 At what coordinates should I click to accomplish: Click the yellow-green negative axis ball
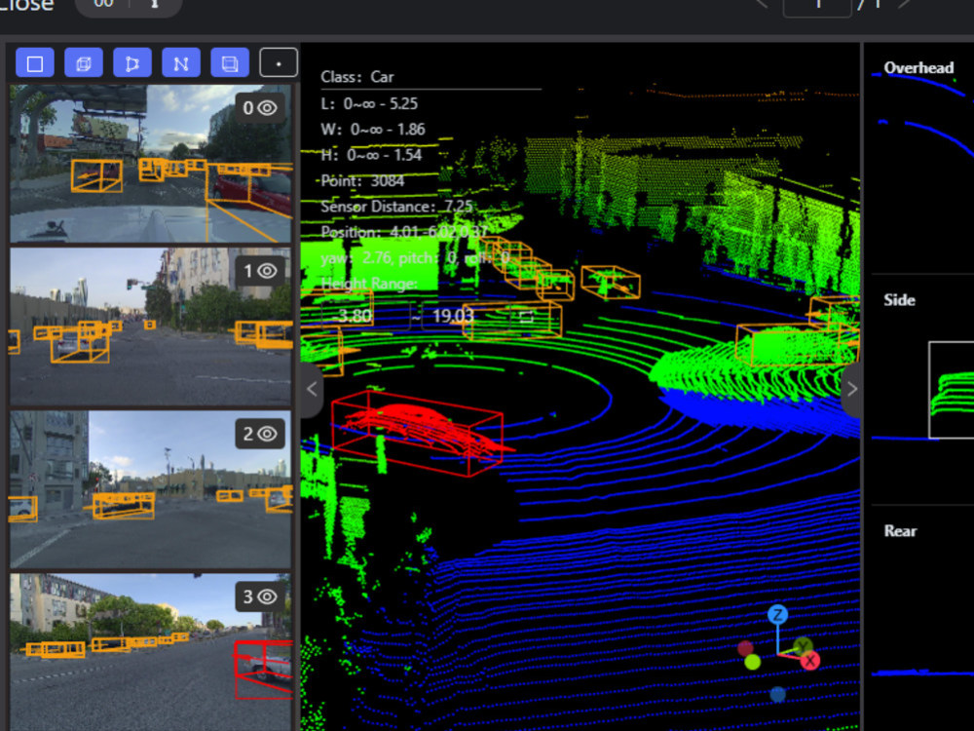coord(752,663)
